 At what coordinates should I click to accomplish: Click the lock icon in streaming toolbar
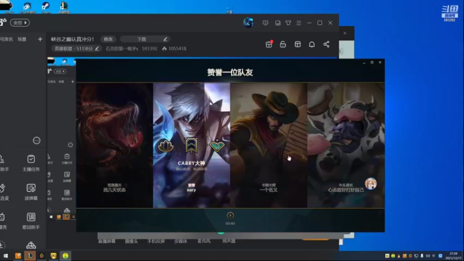283,45
